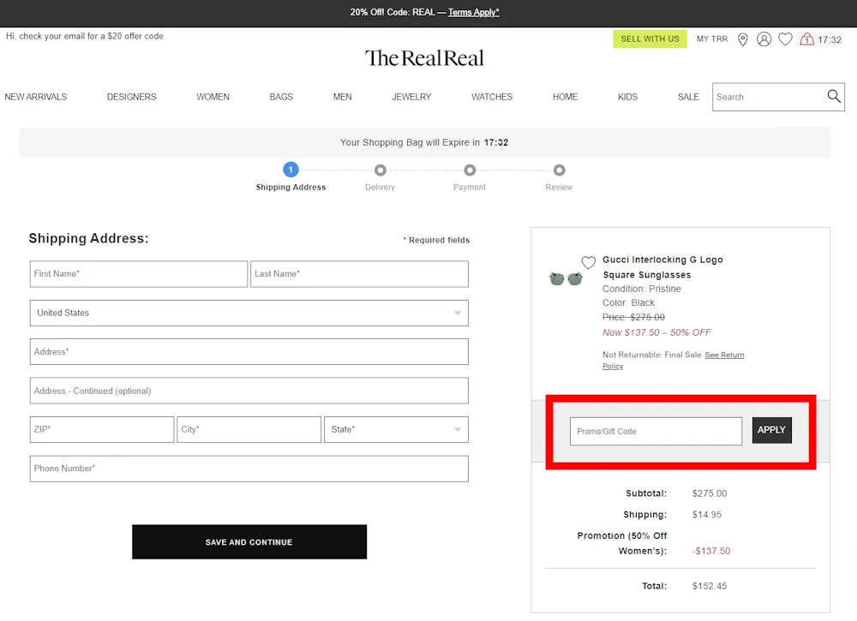This screenshot has width=857, height=621.
Task: Click the Shipping $14.95 amount
Action: point(707,515)
